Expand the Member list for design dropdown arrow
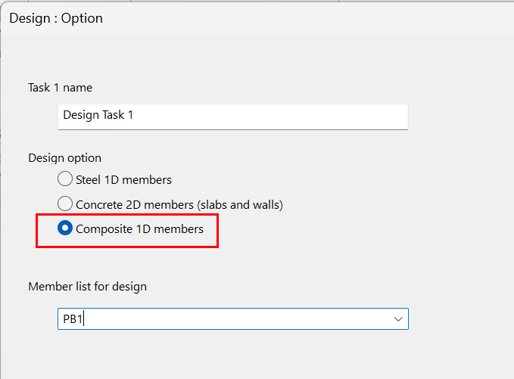 398,319
